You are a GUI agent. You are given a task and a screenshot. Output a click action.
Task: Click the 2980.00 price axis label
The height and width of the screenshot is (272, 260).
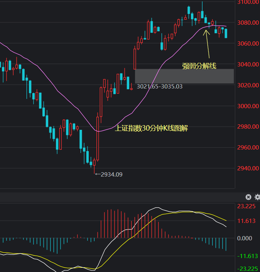click(x=248, y=127)
